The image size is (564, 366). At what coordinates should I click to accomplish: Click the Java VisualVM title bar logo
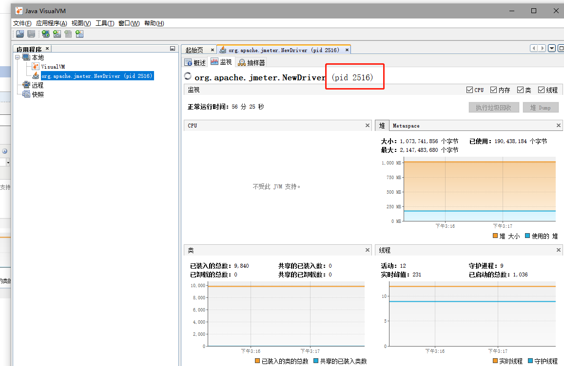(x=19, y=11)
